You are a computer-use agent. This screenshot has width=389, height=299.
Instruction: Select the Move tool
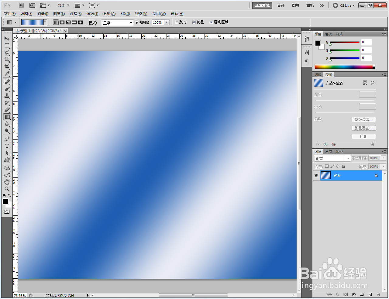7,39
